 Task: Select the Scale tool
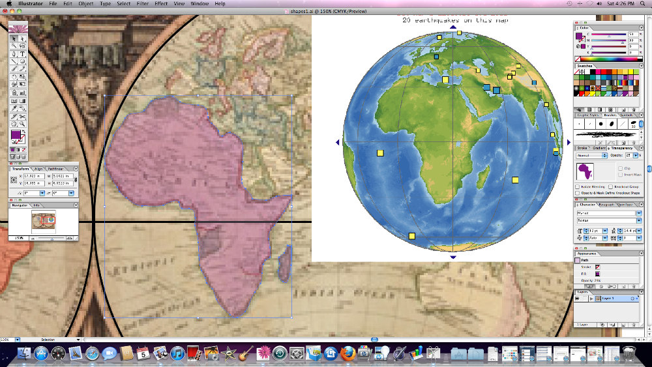[x=22, y=77]
